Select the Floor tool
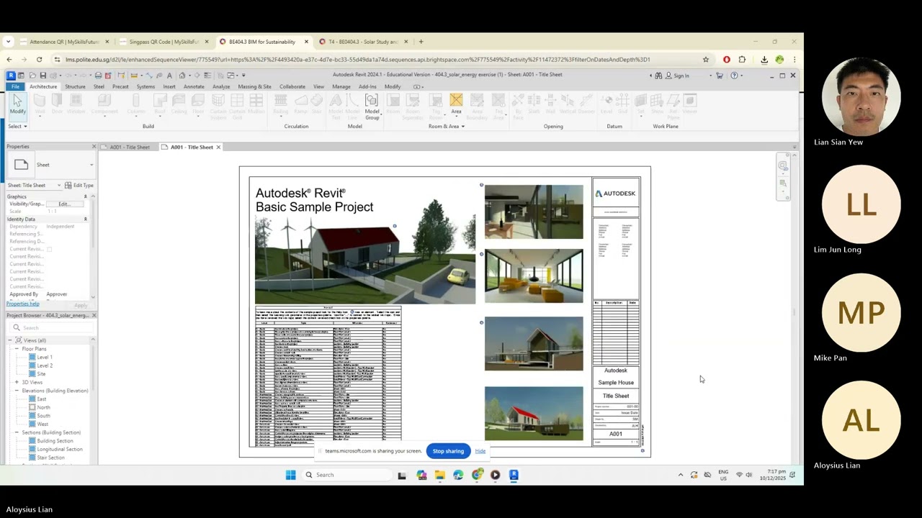This screenshot has width=922, height=518. [198, 105]
